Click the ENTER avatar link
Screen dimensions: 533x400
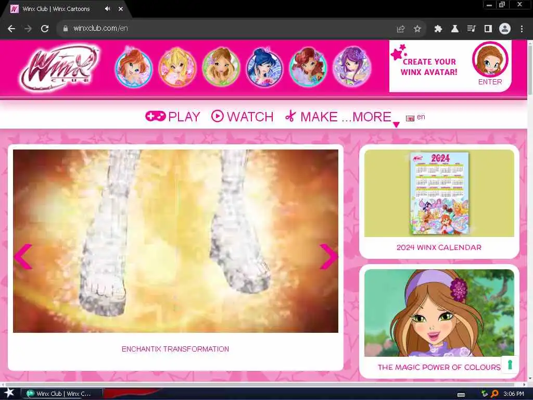(x=490, y=82)
